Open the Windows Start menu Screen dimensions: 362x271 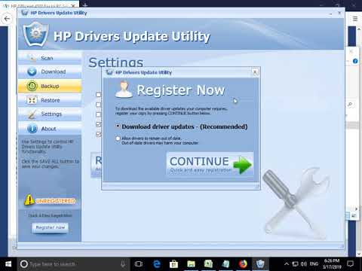(x=8, y=264)
